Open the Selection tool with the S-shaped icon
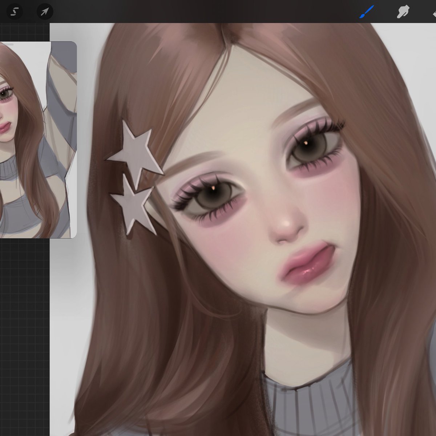The height and width of the screenshot is (436, 436). coord(15,12)
